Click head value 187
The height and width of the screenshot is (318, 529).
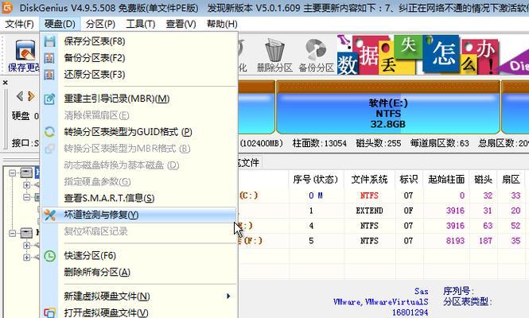(x=485, y=241)
